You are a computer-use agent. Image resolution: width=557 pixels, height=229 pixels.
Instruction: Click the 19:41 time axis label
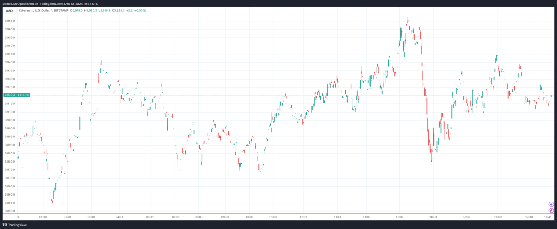[x=549, y=217]
